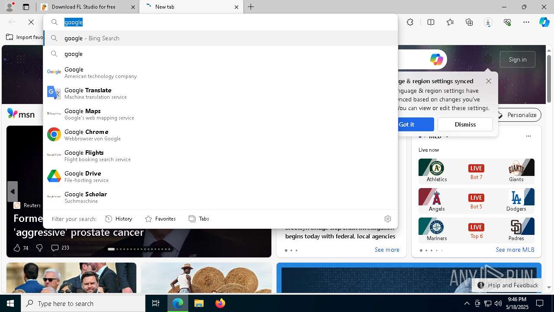Open a new tab with plus
Image resolution: width=554 pixels, height=312 pixels.
point(251,7)
